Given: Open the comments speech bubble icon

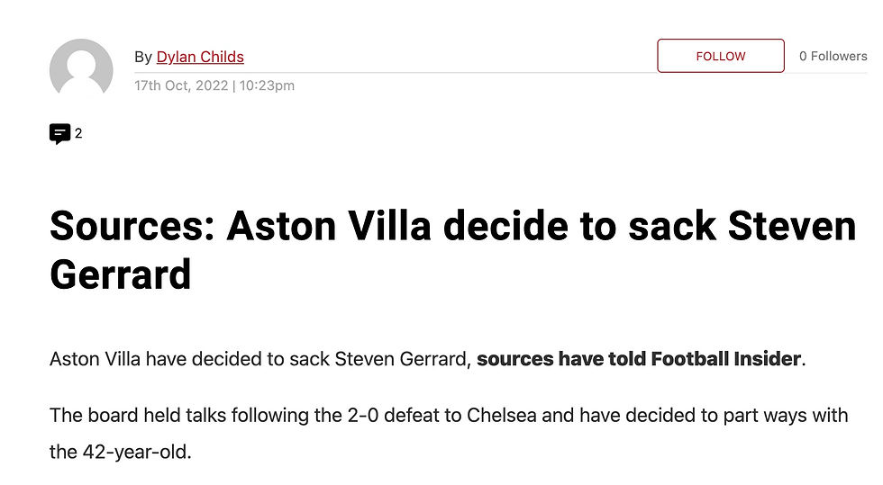Looking at the screenshot, I should 59,134.
